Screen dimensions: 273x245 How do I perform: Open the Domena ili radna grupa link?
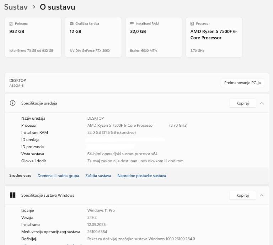(x=58, y=176)
